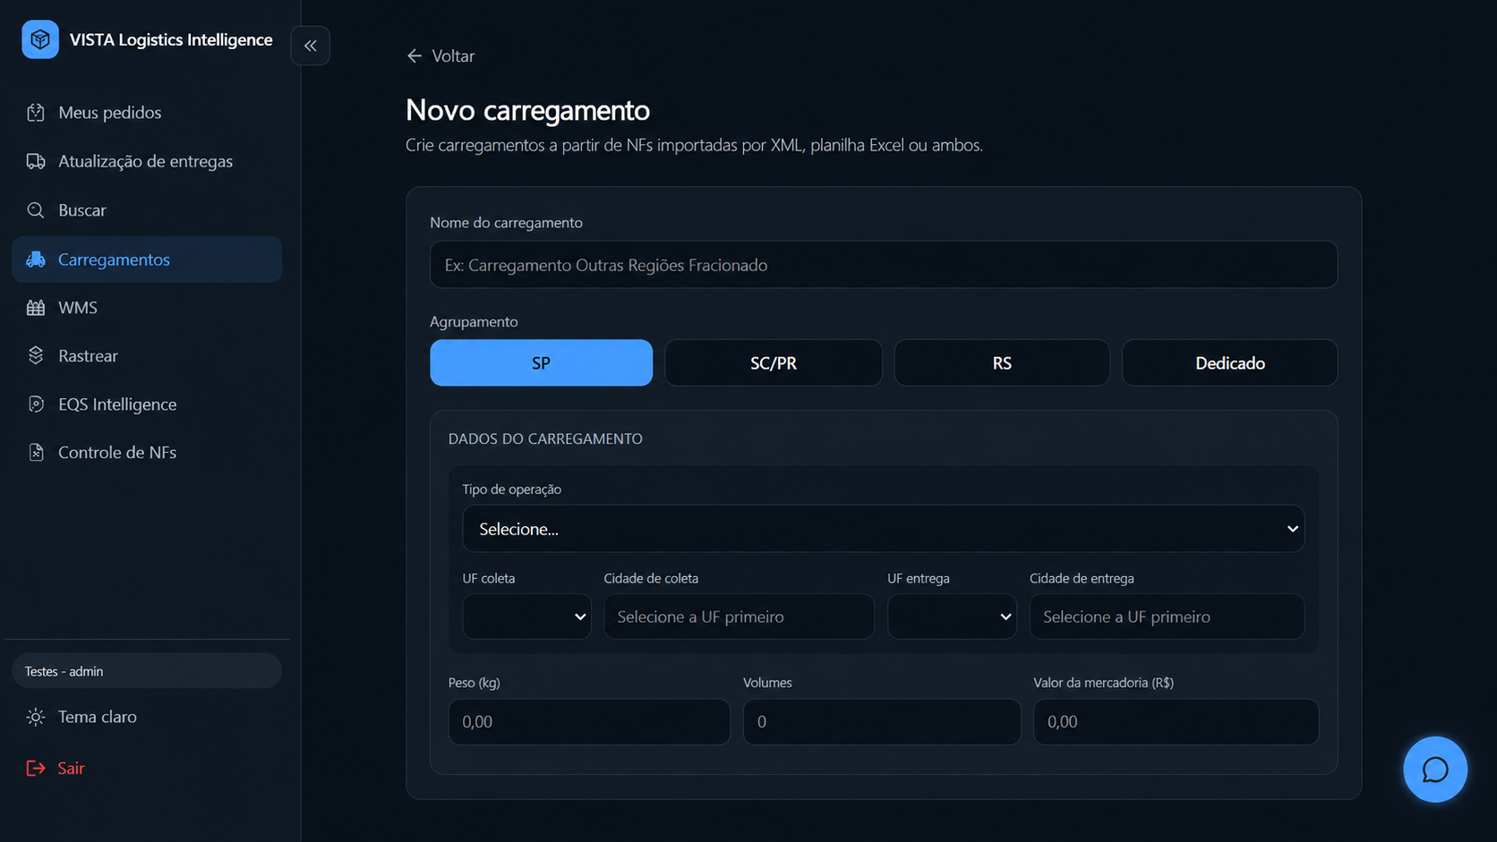Open the UF entrega dropdown
Image resolution: width=1497 pixels, height=842 pixels.
click(952, 617)
